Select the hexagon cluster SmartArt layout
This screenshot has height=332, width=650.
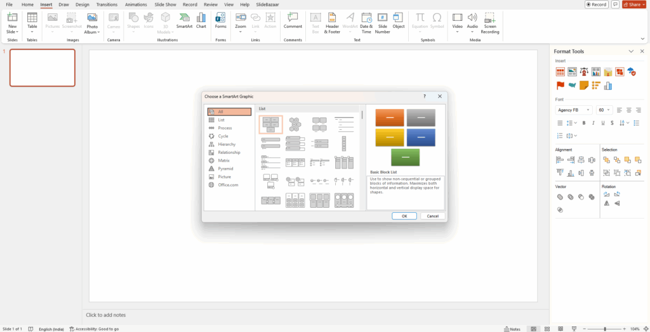click(x=295, y=124)
